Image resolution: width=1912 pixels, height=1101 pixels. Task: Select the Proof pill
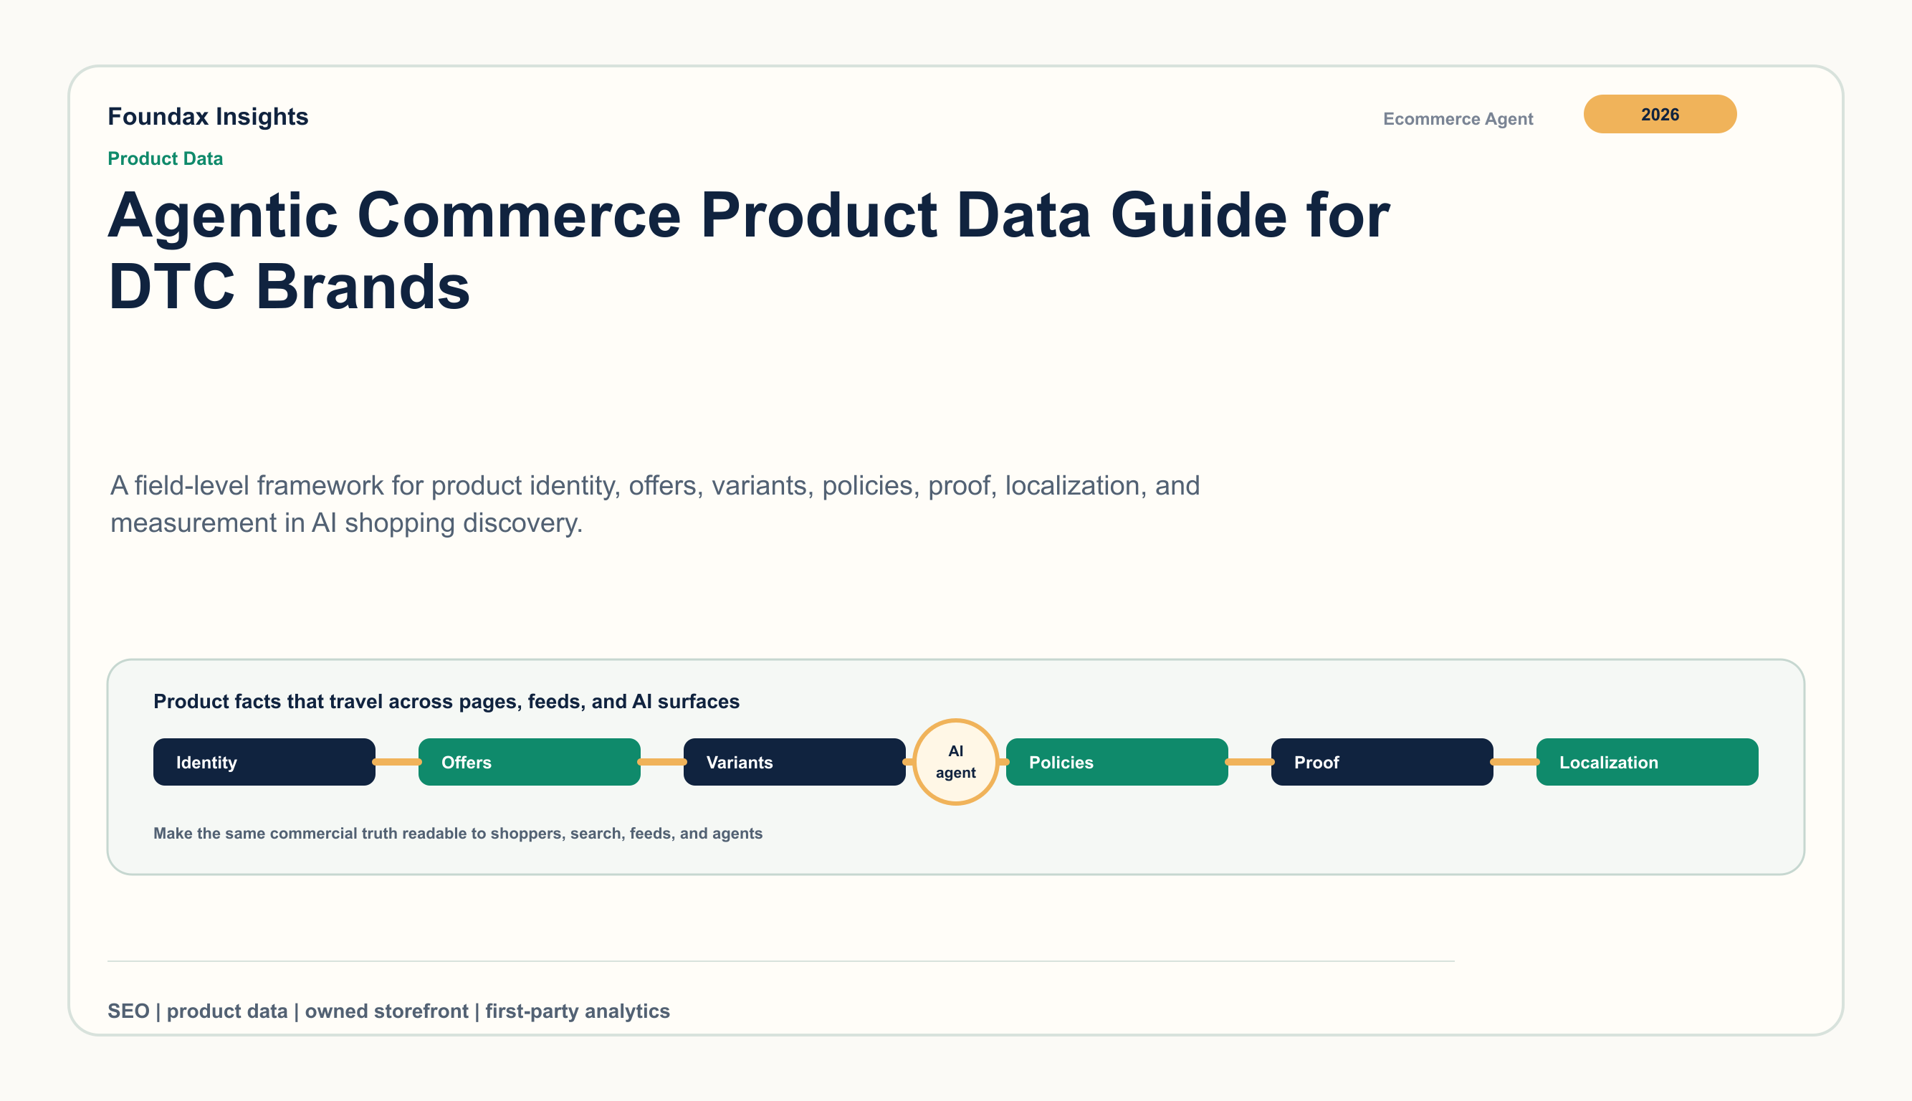(1381, 761)
